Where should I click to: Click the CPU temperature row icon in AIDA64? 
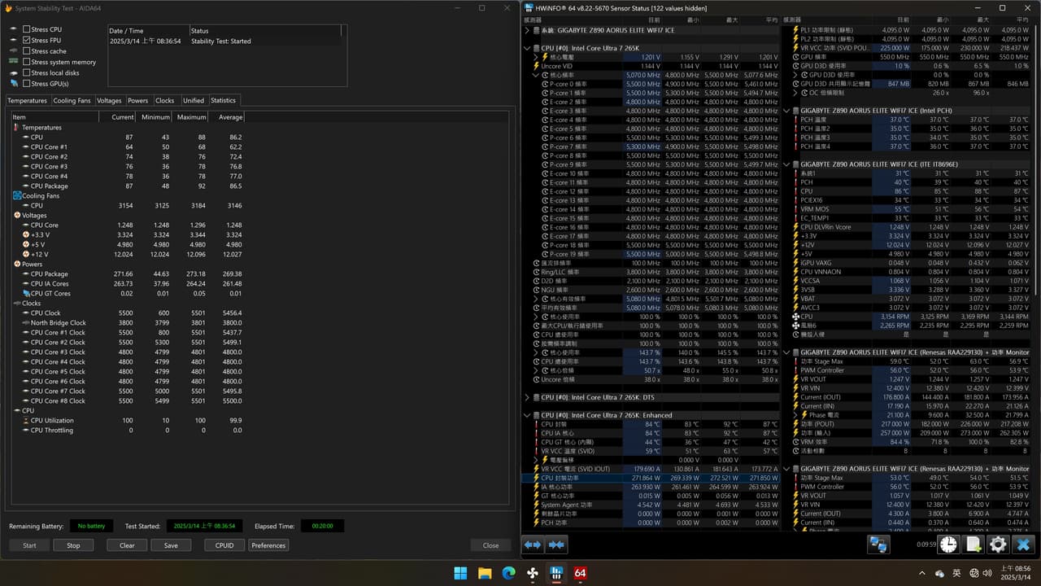coord(26,138)
